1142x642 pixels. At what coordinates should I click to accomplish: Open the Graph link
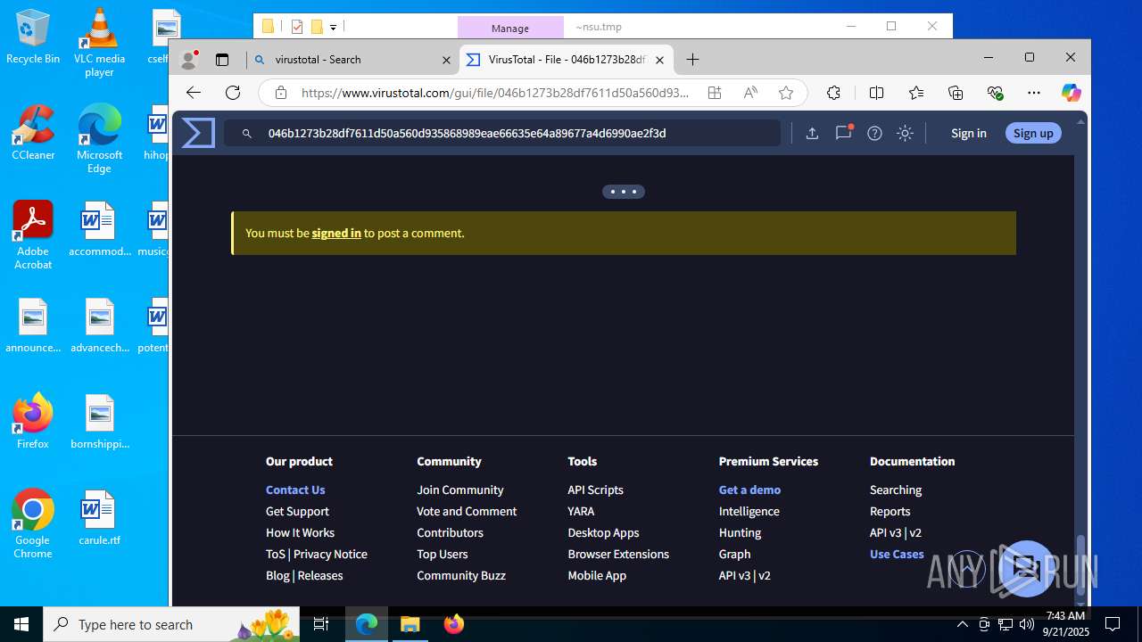pyautogui.click(x=734, y=554)
